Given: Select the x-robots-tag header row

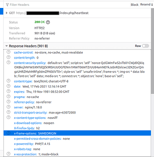Looking at the screenshot, I should pos(77,149).
